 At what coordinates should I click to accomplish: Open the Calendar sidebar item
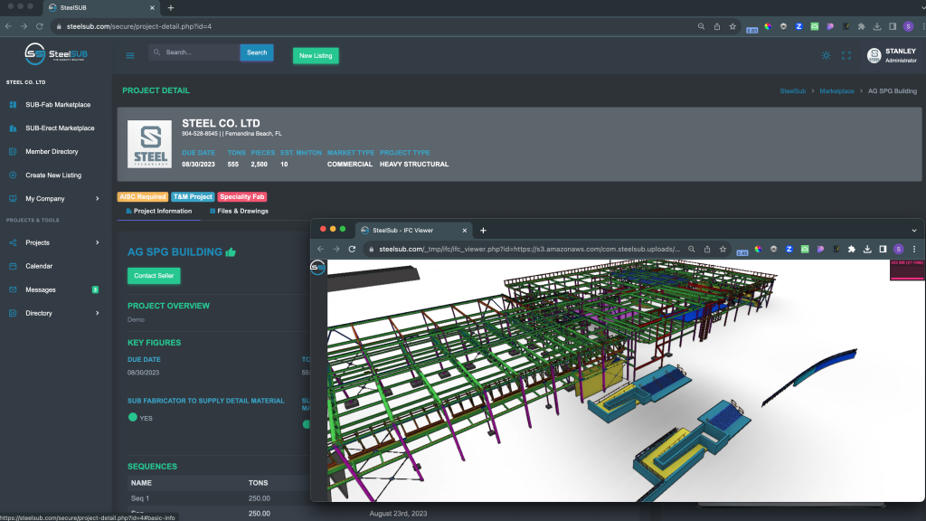point(39,266)
